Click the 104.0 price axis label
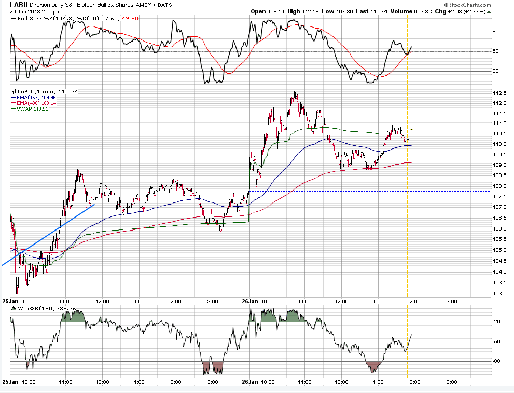The image size is (514, 393). pyautogui.click(x=499, y=272)
